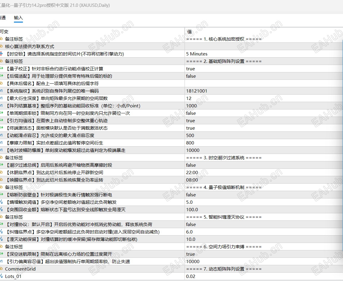Edit the Lots_01 value 0.02
This screenshot has height=283, width=343.
[x=191, y=277]
